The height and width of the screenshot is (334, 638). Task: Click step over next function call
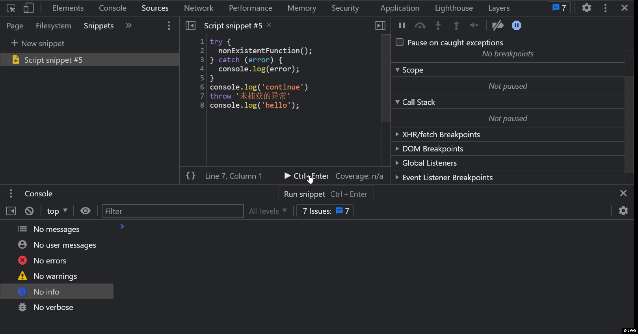(420, 26)
